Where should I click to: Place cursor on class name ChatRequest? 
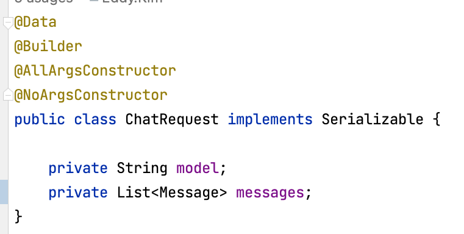coord(172,119)
